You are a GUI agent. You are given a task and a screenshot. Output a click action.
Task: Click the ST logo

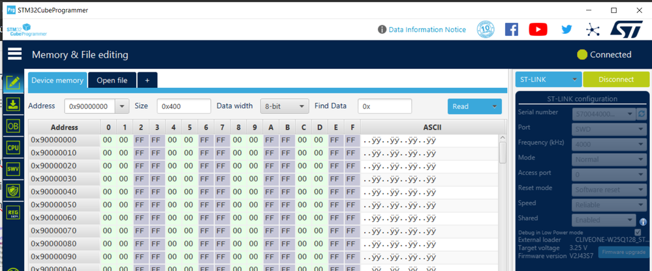627,29
